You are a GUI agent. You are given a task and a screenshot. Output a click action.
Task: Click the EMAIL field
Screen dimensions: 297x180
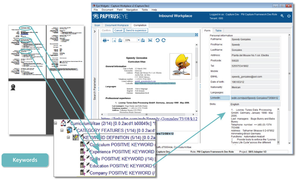pos(255,77)
